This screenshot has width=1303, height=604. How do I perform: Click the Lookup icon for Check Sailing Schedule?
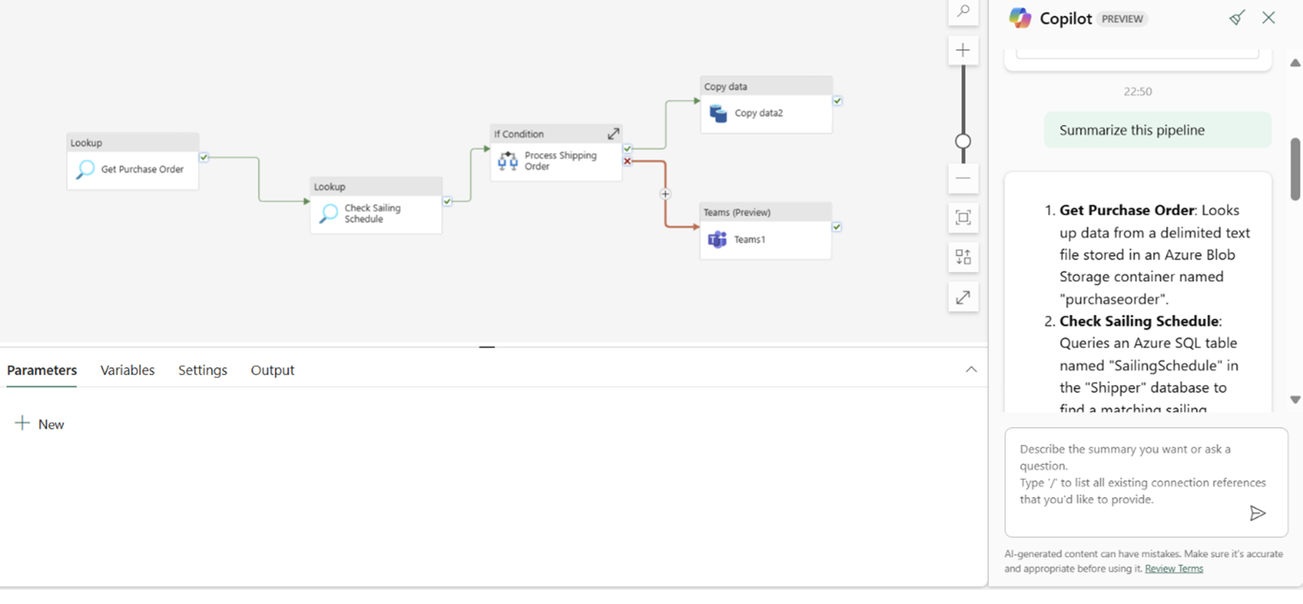click(328, 214)
